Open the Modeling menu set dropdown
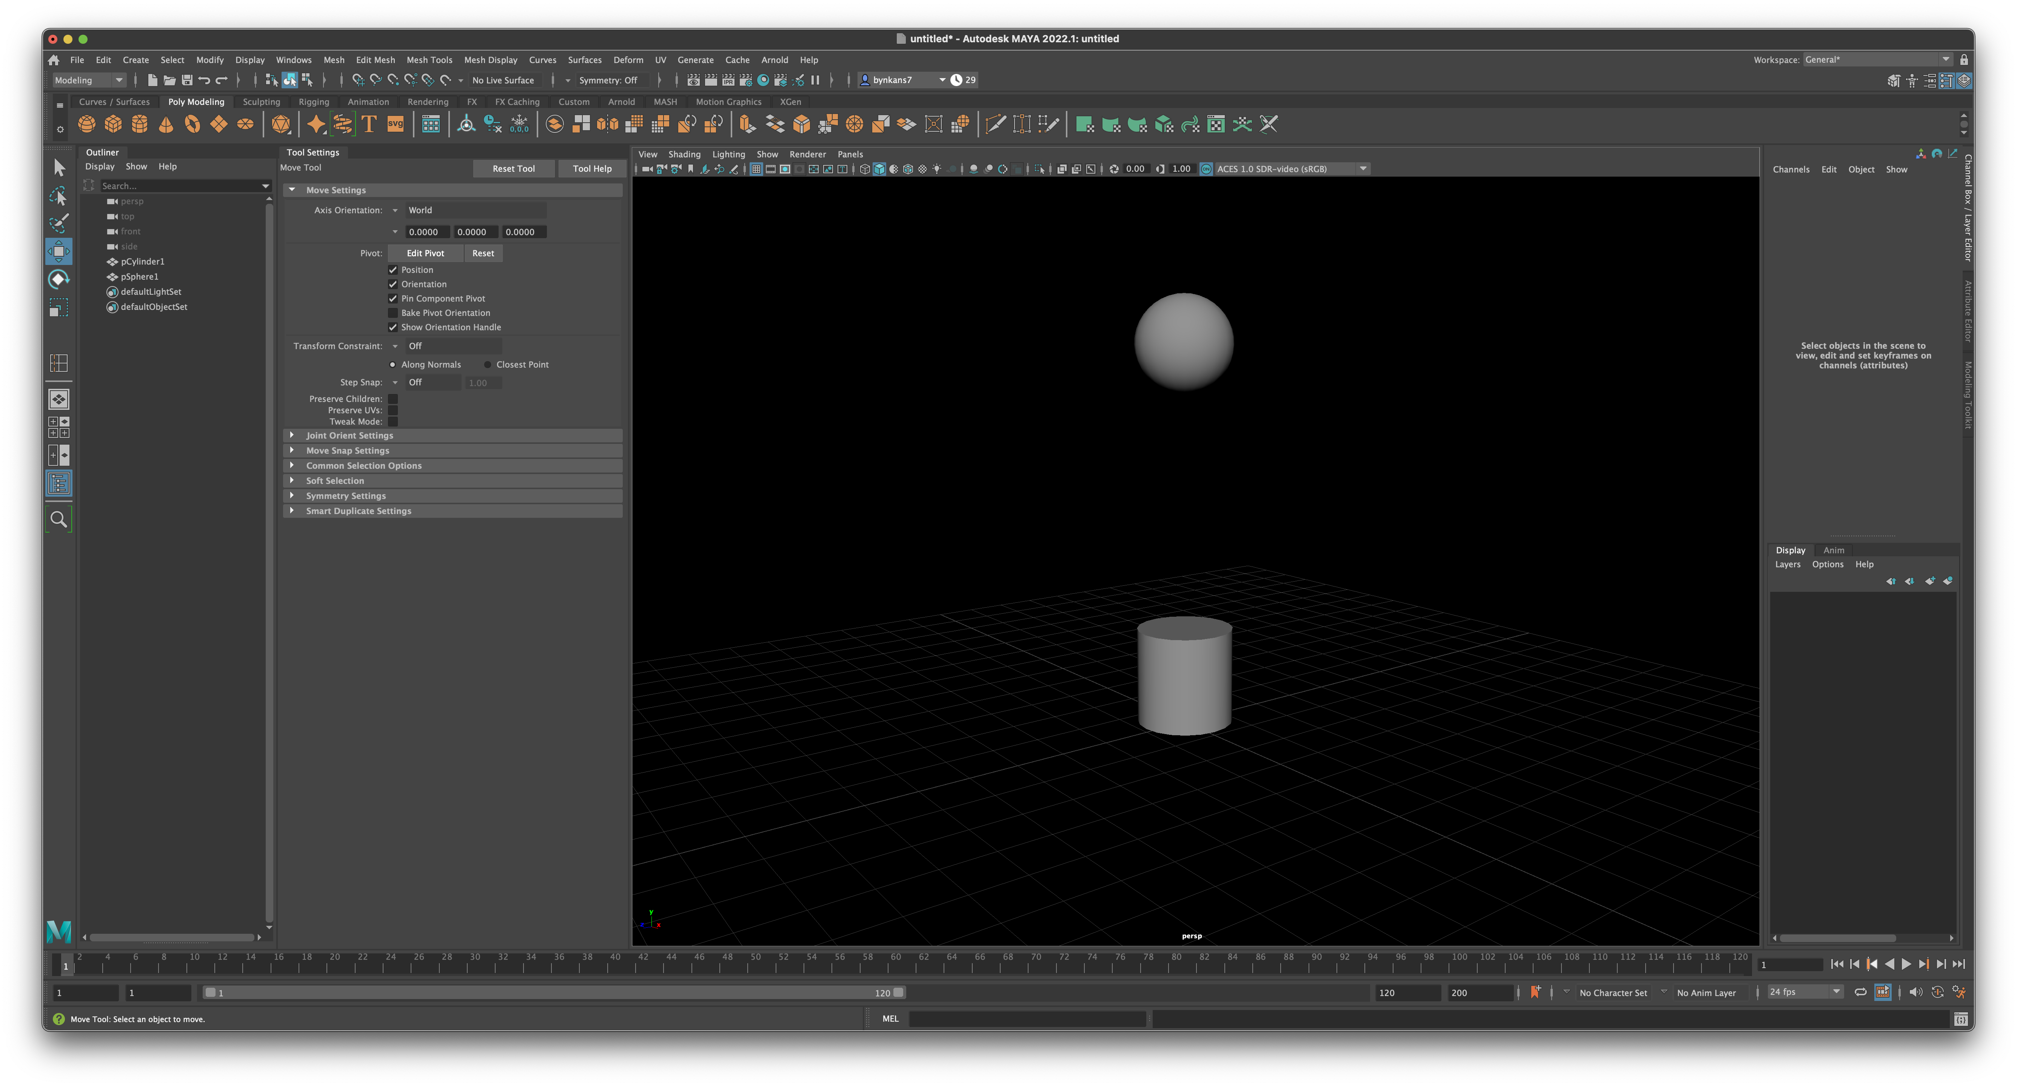Screen dimensions: 2017x1087 click(88, 80)
